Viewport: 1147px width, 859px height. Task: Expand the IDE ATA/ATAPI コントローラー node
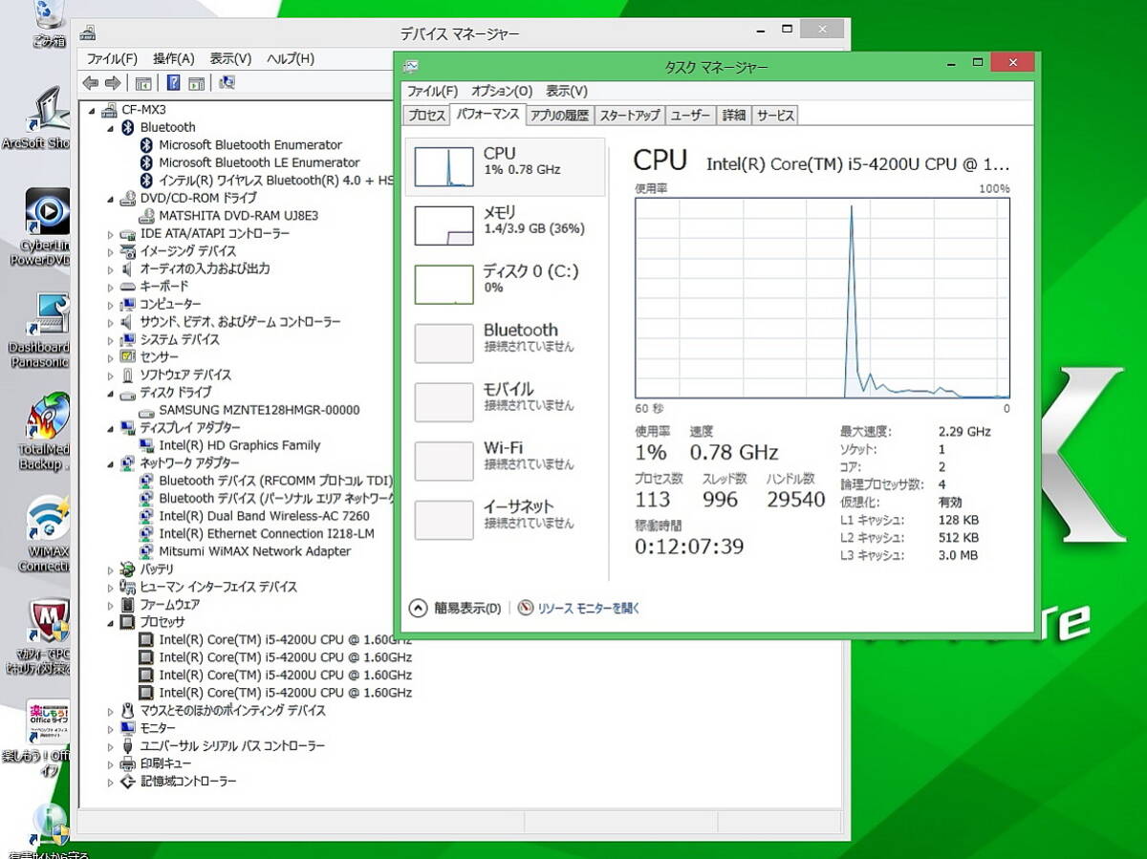[x=111, y=234]
